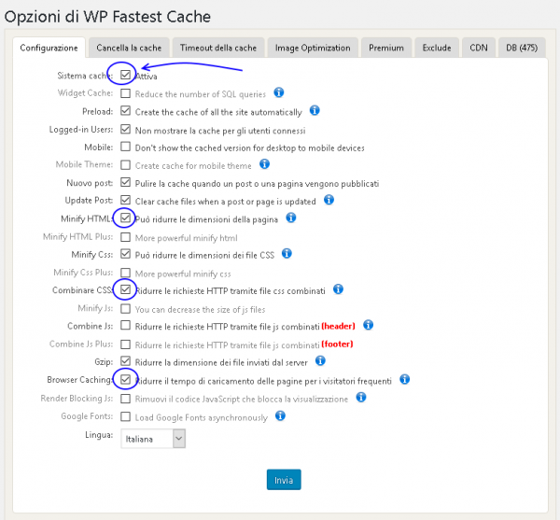Viewport: 560px width, 520px height.
Task: Click 'Reduce the number of SQL queries' text
Action: 201,94
